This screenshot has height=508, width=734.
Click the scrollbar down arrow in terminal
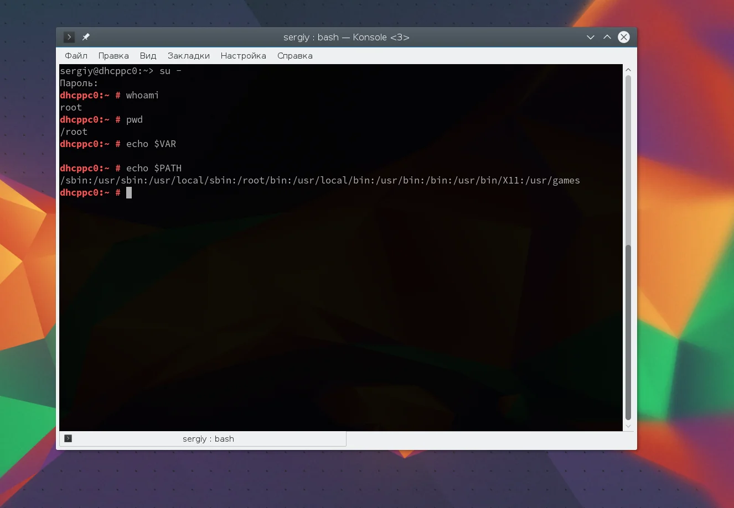(628, 426)
